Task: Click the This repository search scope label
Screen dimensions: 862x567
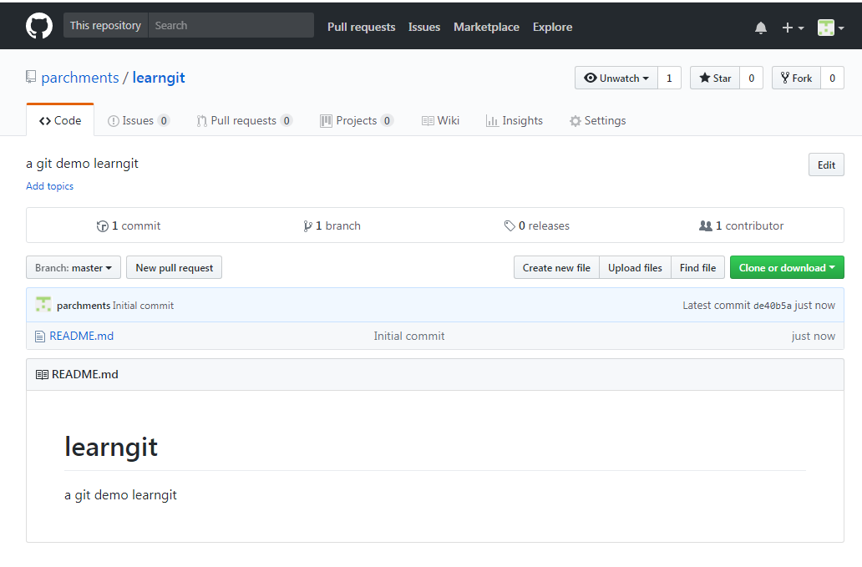Action: click(x=105, y=25)
